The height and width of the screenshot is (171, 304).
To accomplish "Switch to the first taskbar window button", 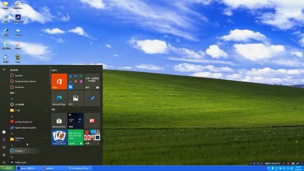I will coord(28,168).
